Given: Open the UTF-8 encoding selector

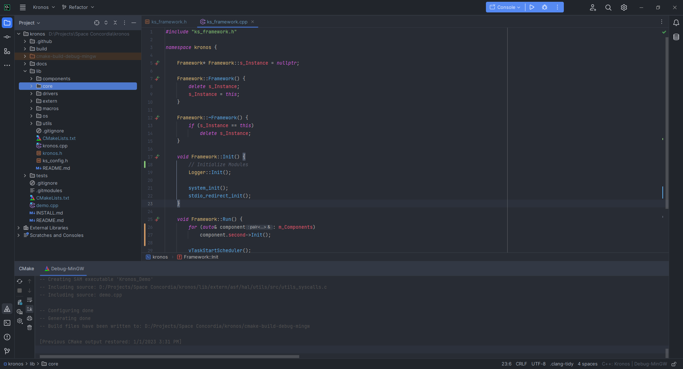Looking at the screenshot, I should (538, 364).
